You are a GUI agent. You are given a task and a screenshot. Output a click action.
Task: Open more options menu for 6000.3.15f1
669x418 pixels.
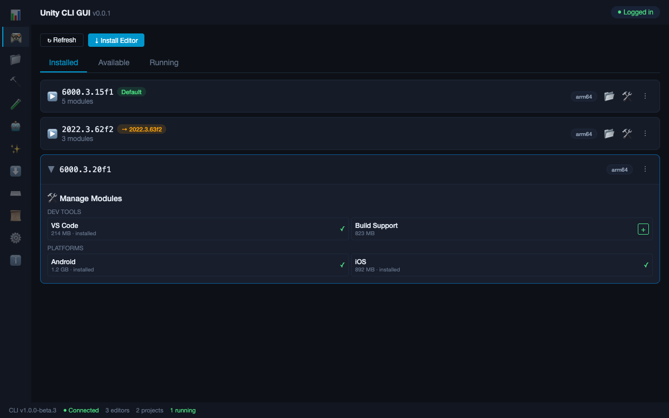[x=645, y=96]
